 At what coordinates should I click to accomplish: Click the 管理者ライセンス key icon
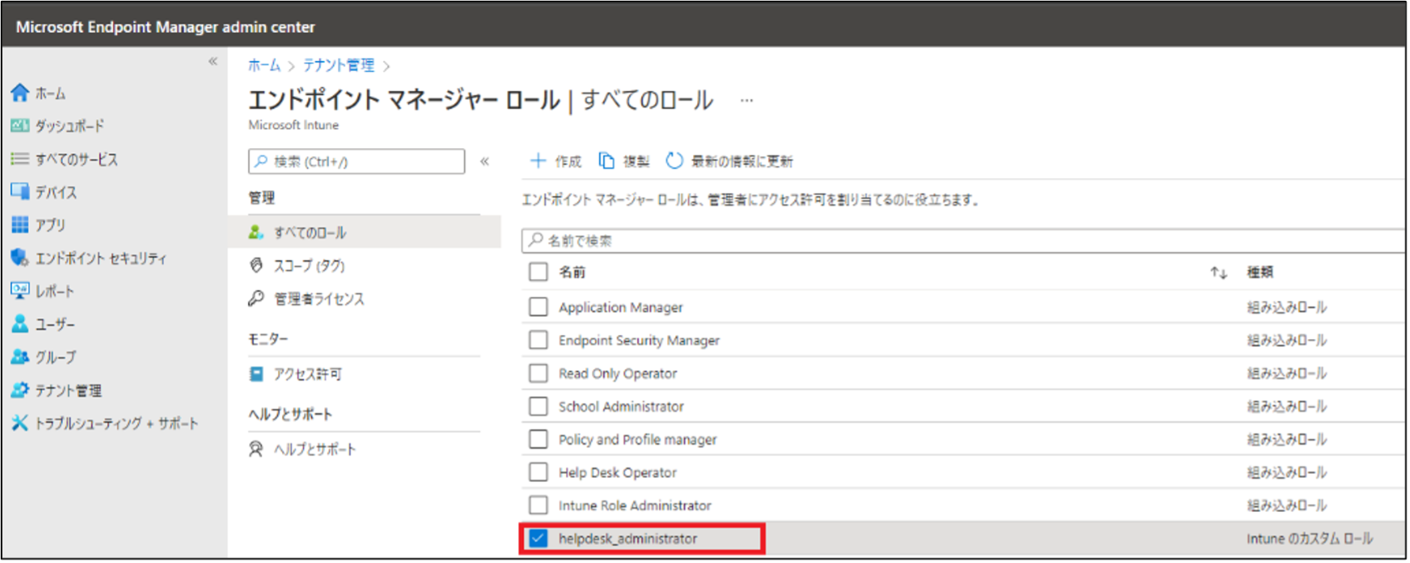point(256,298)
